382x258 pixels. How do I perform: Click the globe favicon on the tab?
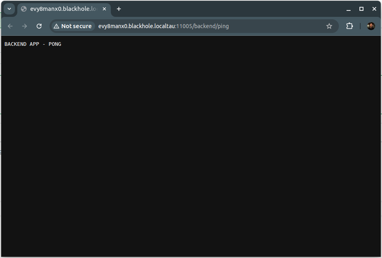point(24,9)
